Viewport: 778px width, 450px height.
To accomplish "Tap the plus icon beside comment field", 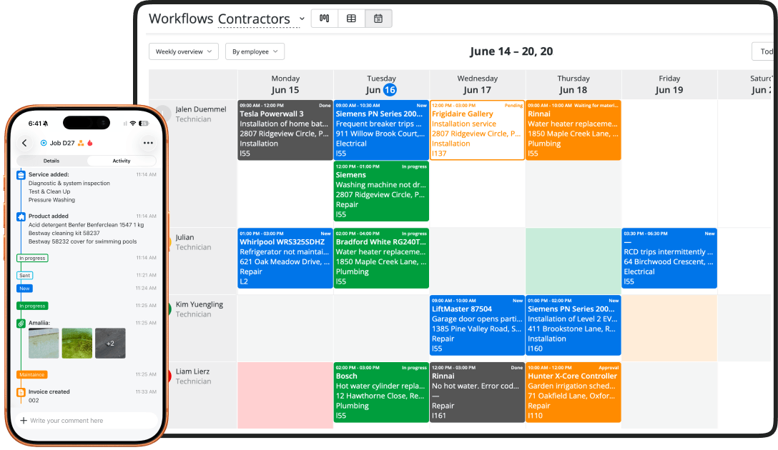I will pyautogui.click(x=24, y=420).
